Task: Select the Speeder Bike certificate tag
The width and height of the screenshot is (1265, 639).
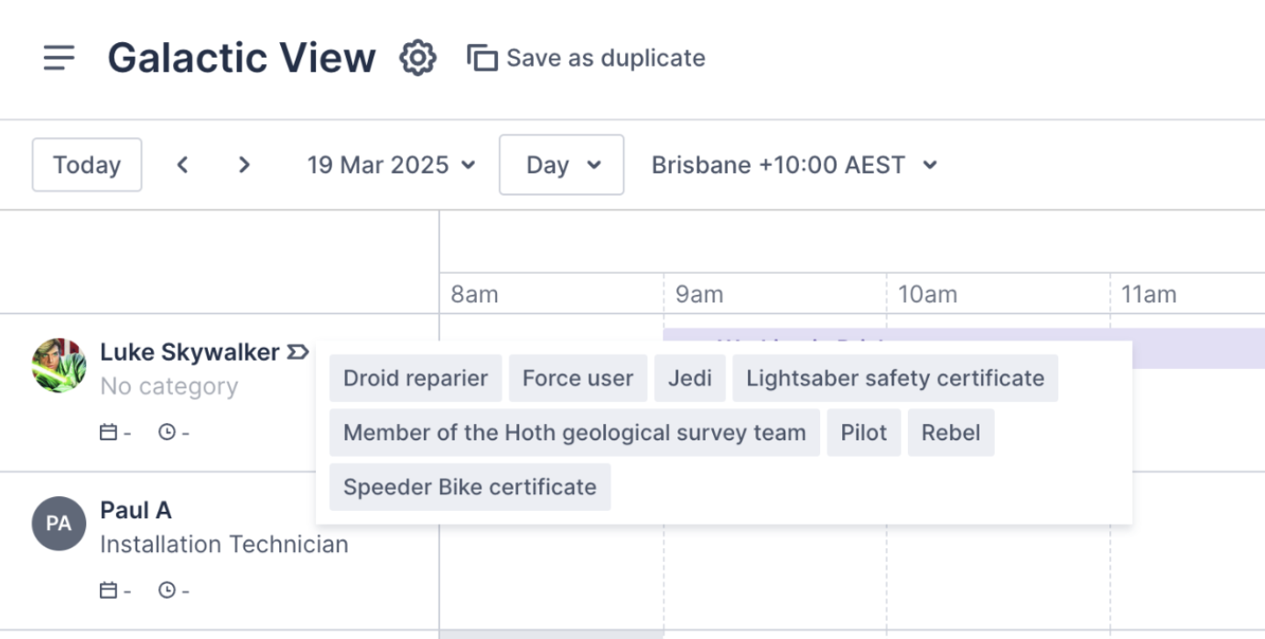Action: point(470,487)
